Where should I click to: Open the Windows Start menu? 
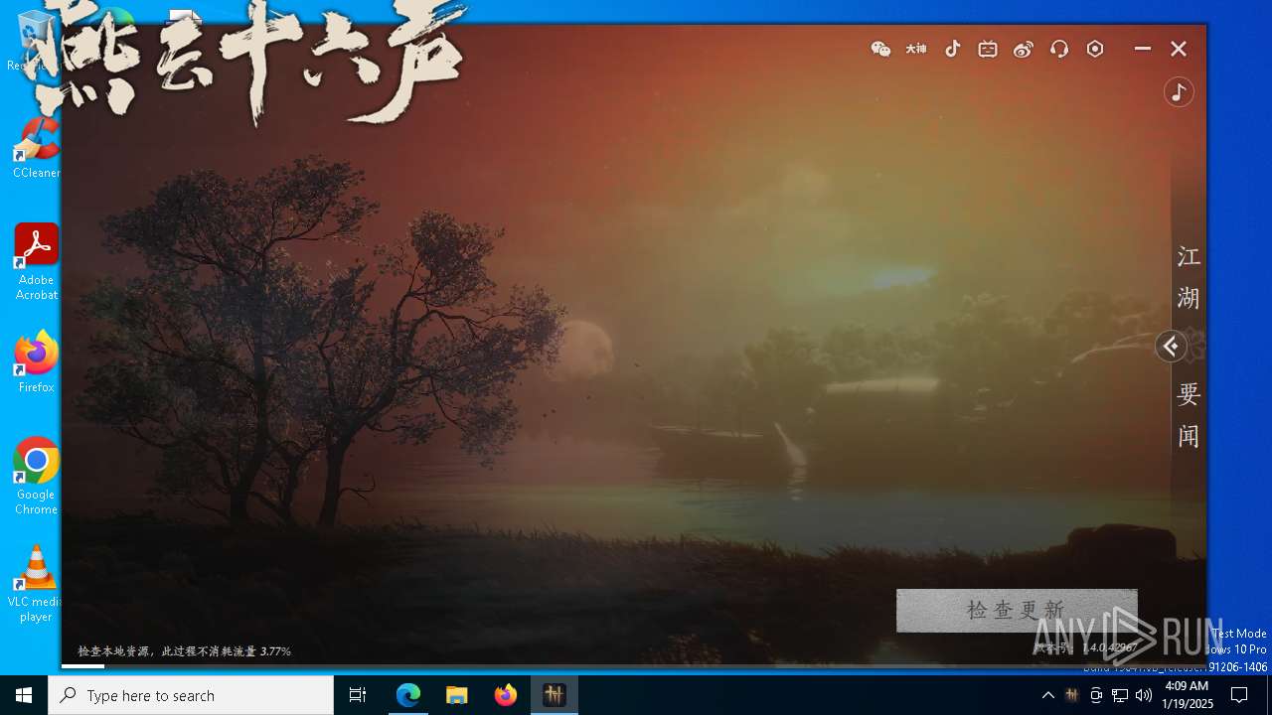(x=24, y=695)
